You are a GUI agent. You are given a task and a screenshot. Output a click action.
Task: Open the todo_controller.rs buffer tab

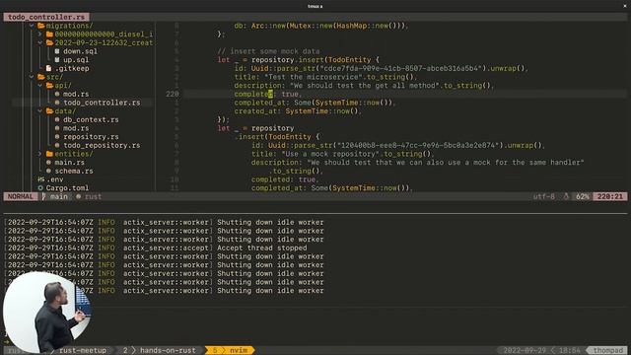pyautogui.click(x=46, y=17)
